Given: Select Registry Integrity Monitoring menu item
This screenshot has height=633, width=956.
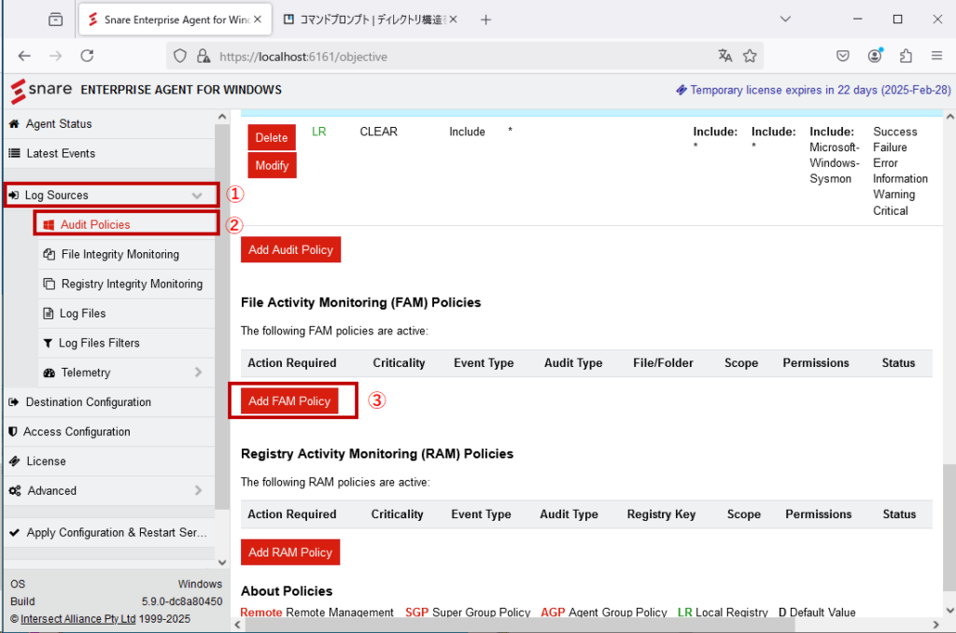Looking at the screenshot, I should click(126, 284).
